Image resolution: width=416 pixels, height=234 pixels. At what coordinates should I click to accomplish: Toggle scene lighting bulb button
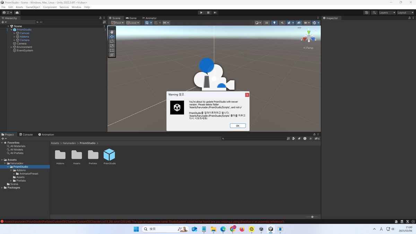point(275,23)
